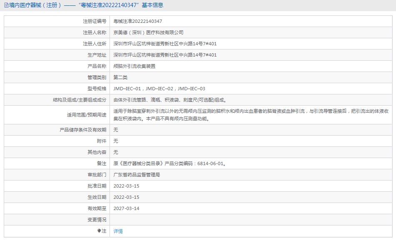Click the 结构及组成/主要组成成分 label
Viewport: 396px width, 240px height.
[x=80, y=100]
